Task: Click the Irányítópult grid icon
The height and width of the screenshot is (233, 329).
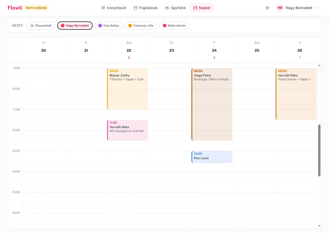Action: pos(103,8)
